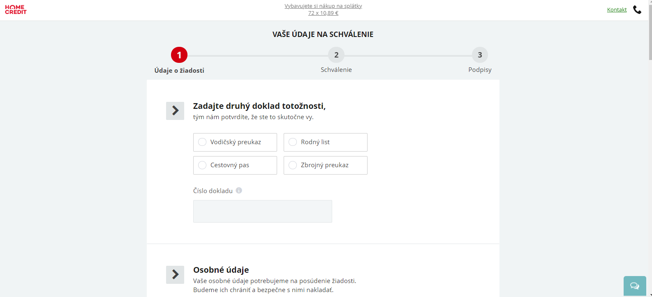652x297 pixels.
Task: Click step 2 circle Schválenie
Action: [336, 55]
